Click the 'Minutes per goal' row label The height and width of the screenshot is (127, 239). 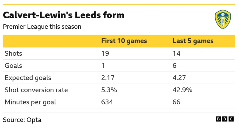(x=30, y=102)
